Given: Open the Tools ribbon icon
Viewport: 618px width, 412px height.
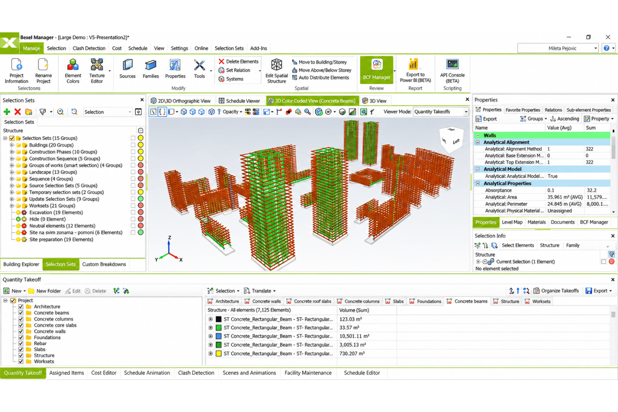Looking at the screenshot, I should 200,69.
